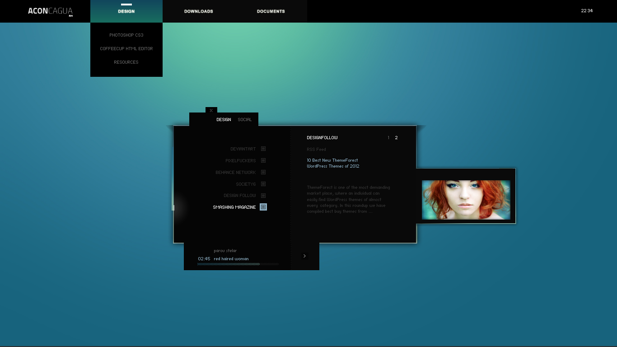Viewport: 617px width, 347px height.
Task: Open Resources from the Design menu
Action: (126, 62)
